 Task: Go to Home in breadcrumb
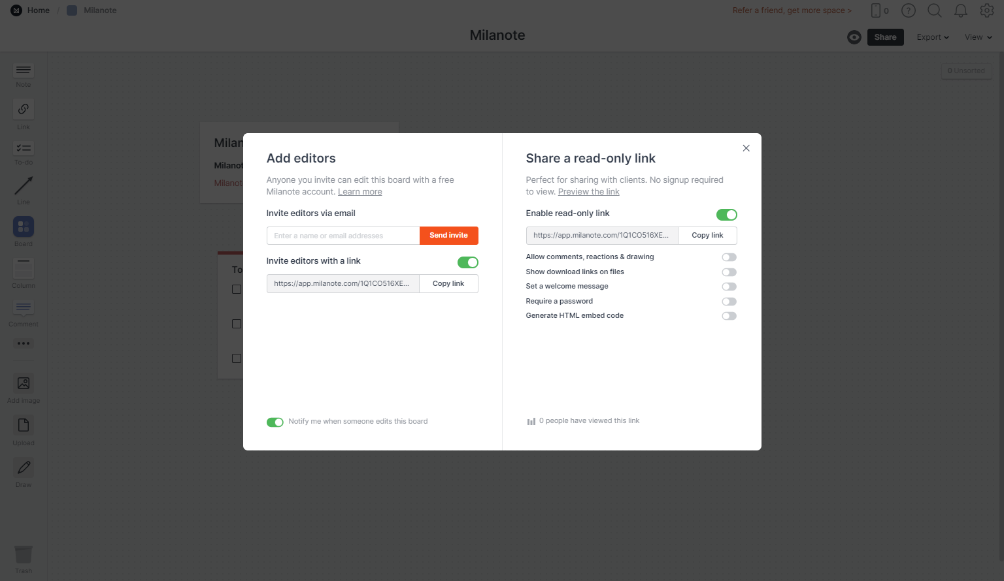click(38, 10)
